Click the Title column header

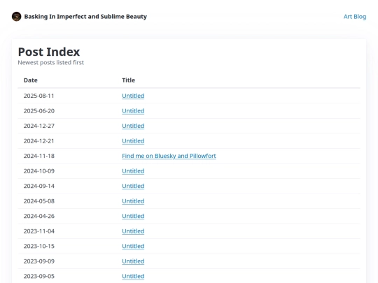[128, 80]
